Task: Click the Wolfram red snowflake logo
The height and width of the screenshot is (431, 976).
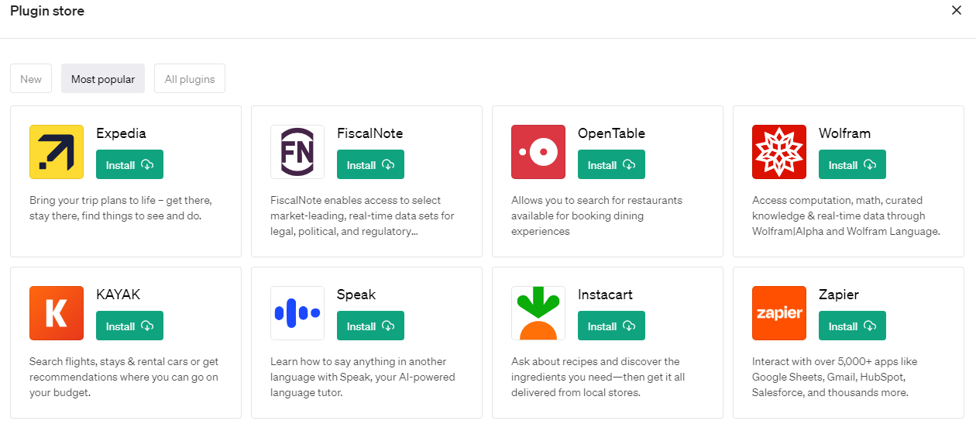Action: pyautogui.click(x=779, y=152)
